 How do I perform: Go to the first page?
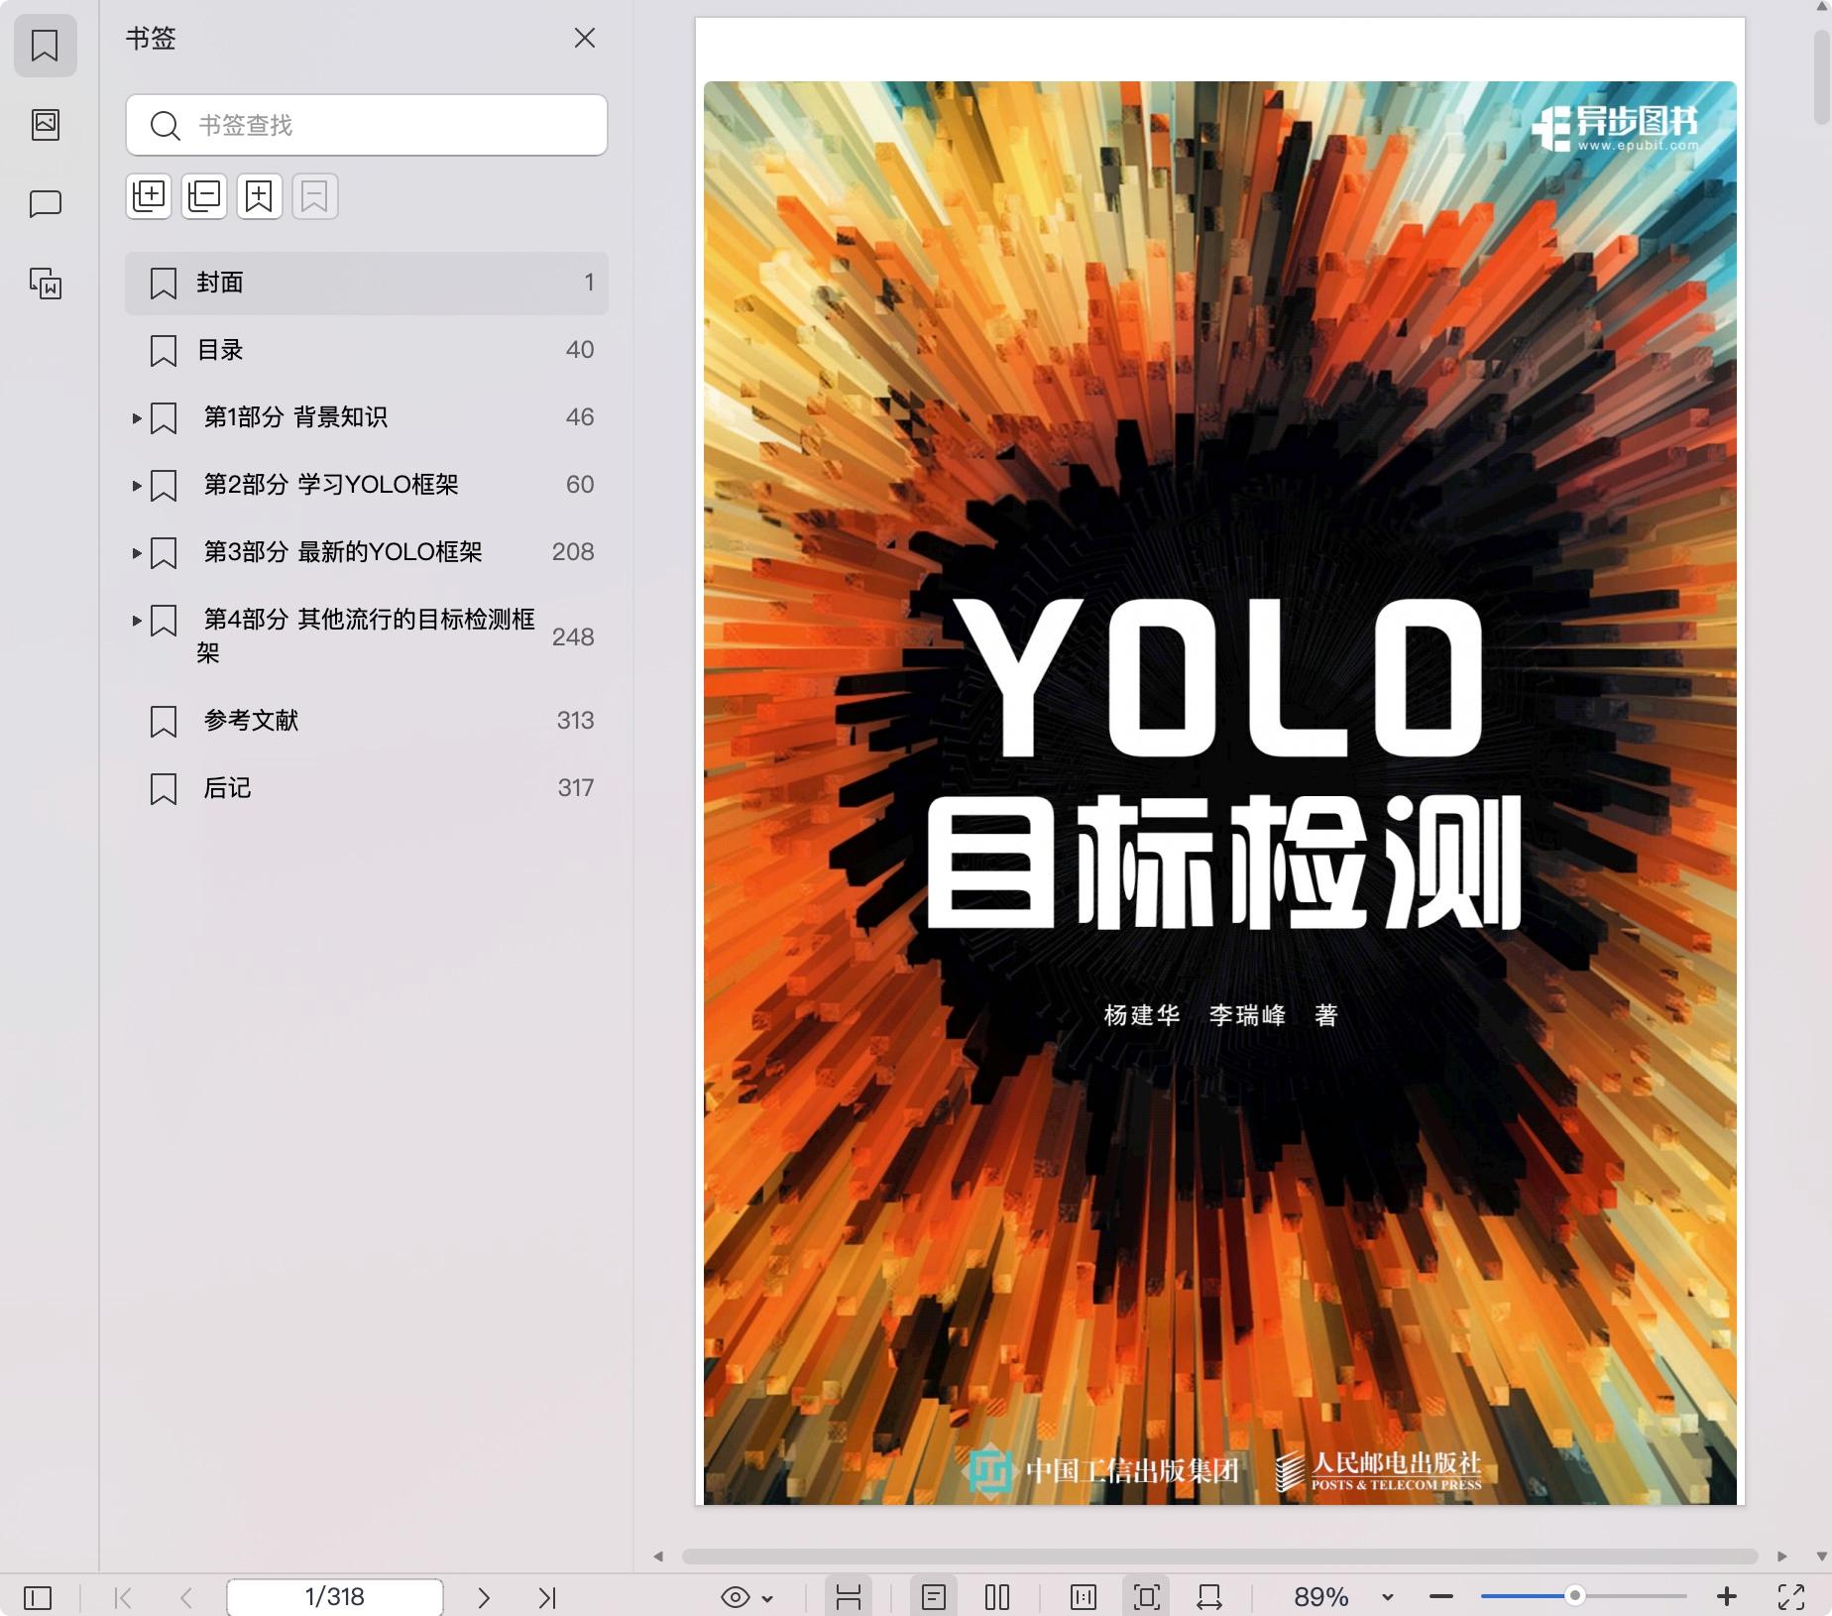tap(123, 1598)
